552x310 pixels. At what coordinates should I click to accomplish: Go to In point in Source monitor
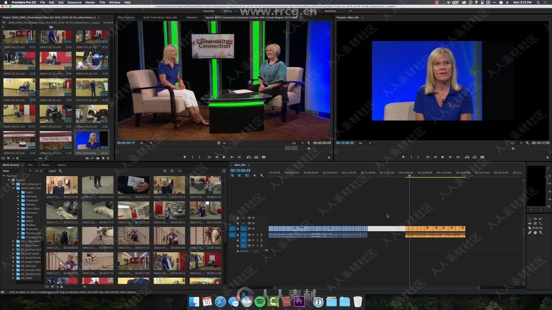[x=209, y=157]
